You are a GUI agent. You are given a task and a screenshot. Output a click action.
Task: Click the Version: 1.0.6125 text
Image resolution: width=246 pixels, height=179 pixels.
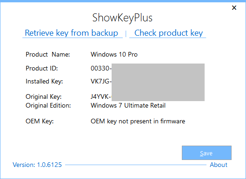click(x=37, y=165)
